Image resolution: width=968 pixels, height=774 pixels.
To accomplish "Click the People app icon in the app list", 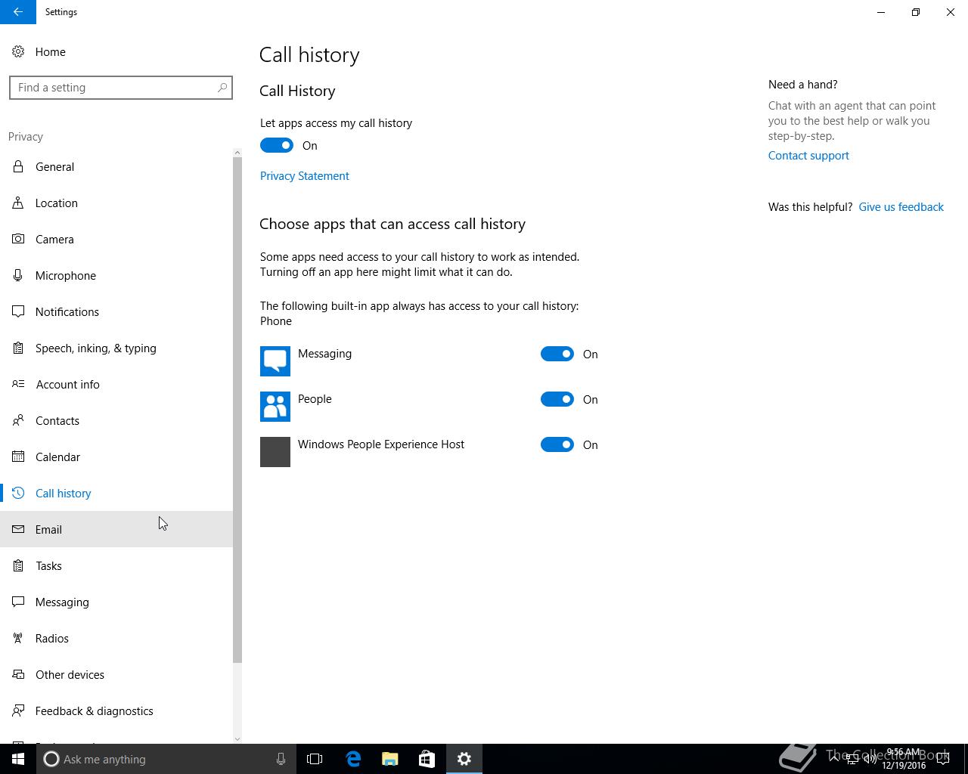I will (275, 407).
